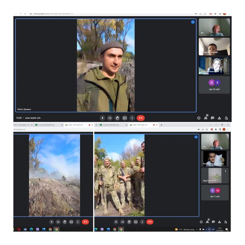This screenshot has width=245, height=245.
Task: Click the xme-bqfd-ufo meeting code text
Action: [33, 118]
